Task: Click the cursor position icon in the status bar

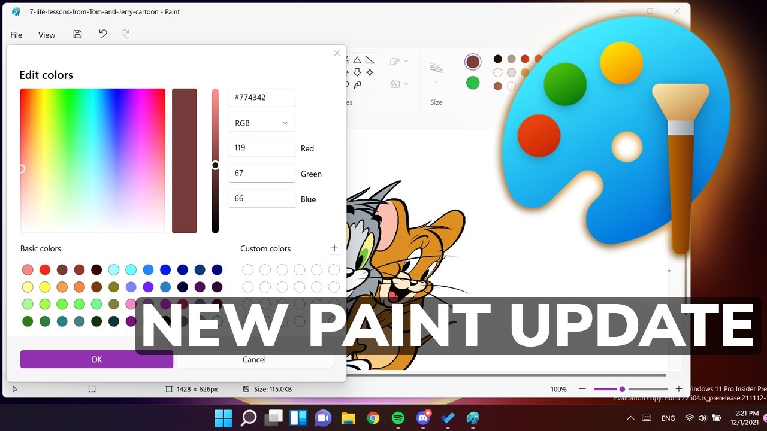Action: click(x=15, y=389)
